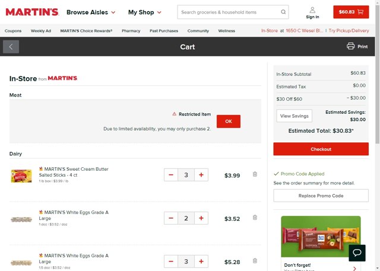This screenshot has height=271, width=380.
Task: Open the $3.52 White Eggs Grade A Large link
Action: click(x=74, y=215)
